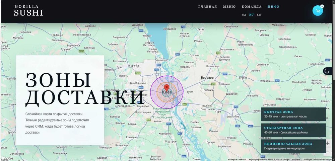Click the Белогородка label on the map
Screen dimensions: 335x161
122,106
